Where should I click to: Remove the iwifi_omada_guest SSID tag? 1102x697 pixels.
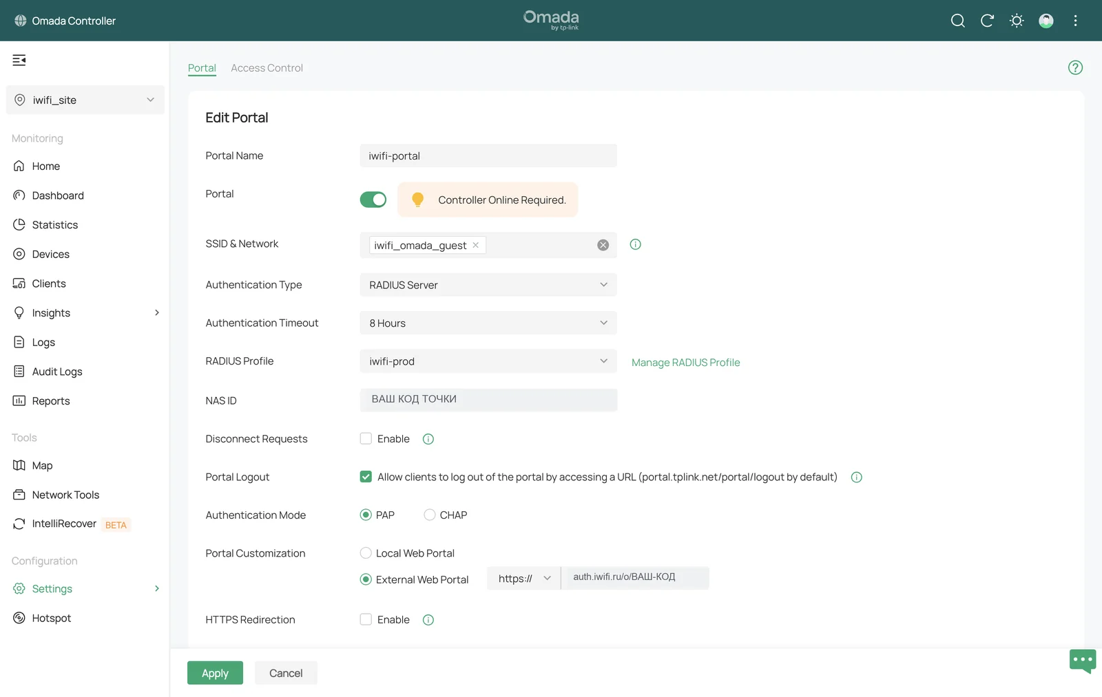point(475,245)
